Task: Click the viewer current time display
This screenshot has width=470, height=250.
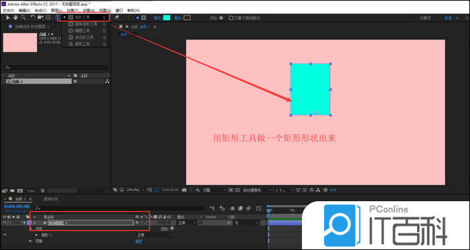Action: coord(171,190)
